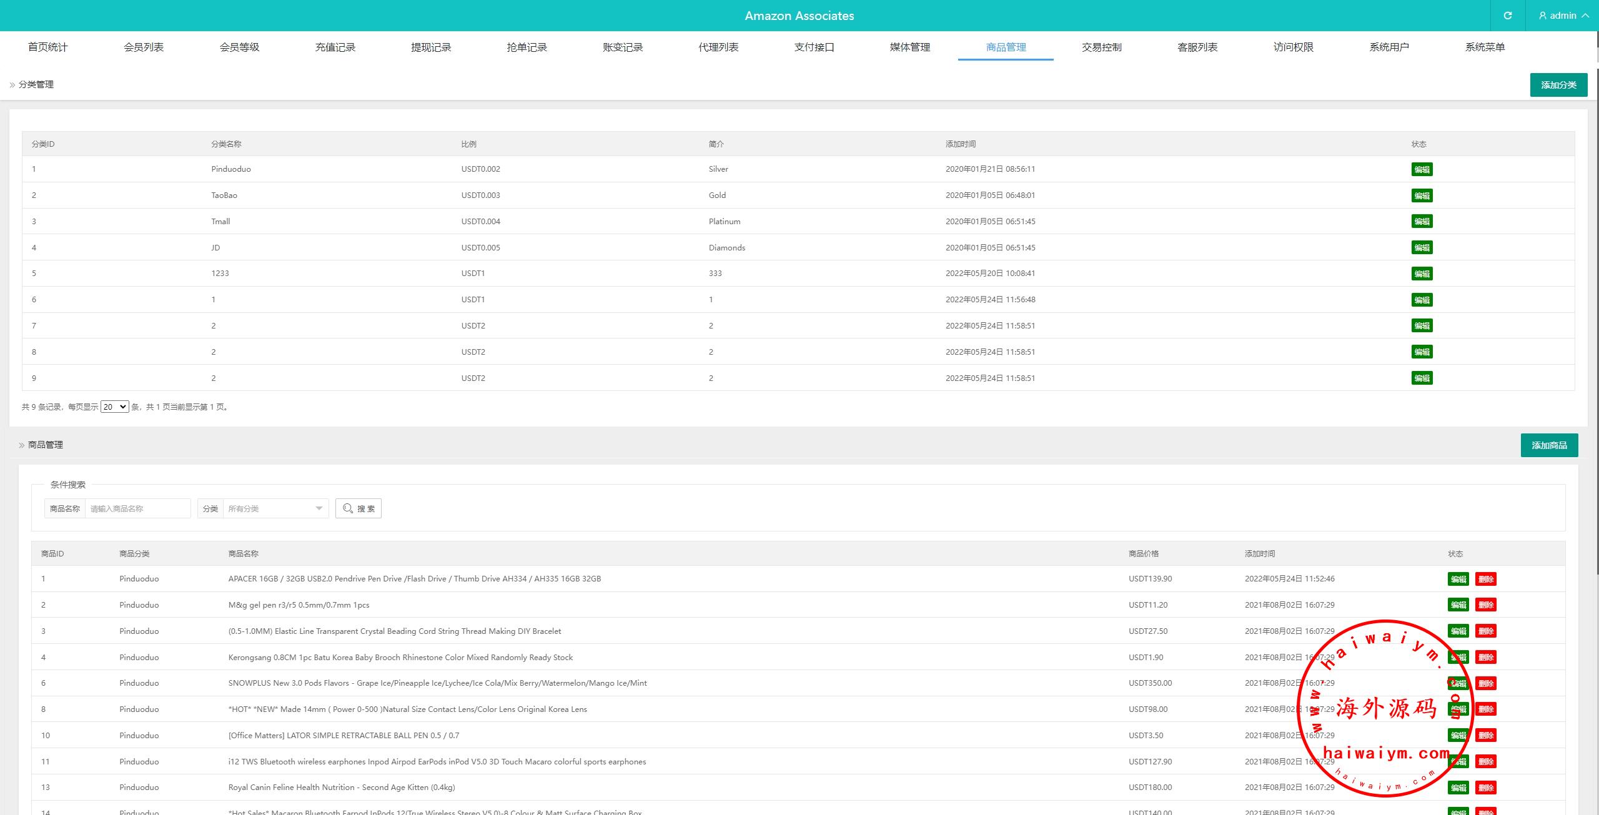This screenshot has width=1599, height=815.
Task: Click the 添加分类 button
Action: pyautogui.click(x=1558, y=85)
